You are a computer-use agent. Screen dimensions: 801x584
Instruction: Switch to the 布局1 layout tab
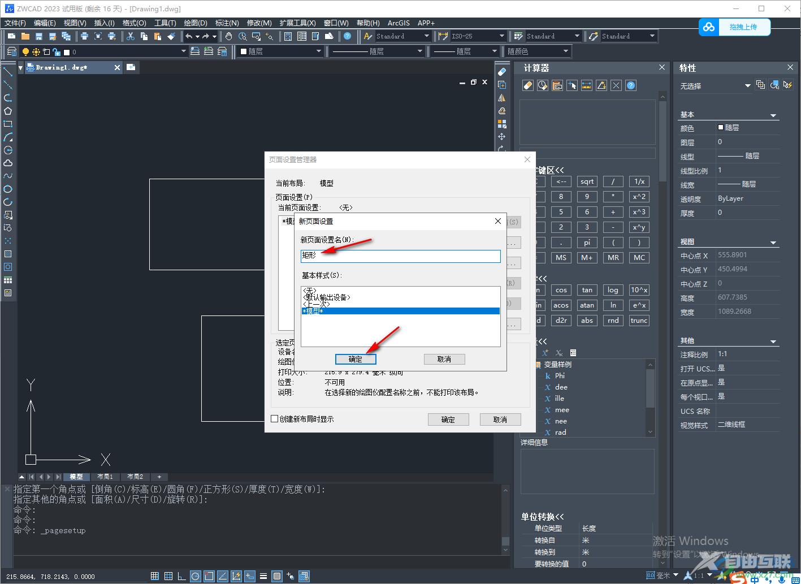105,477
